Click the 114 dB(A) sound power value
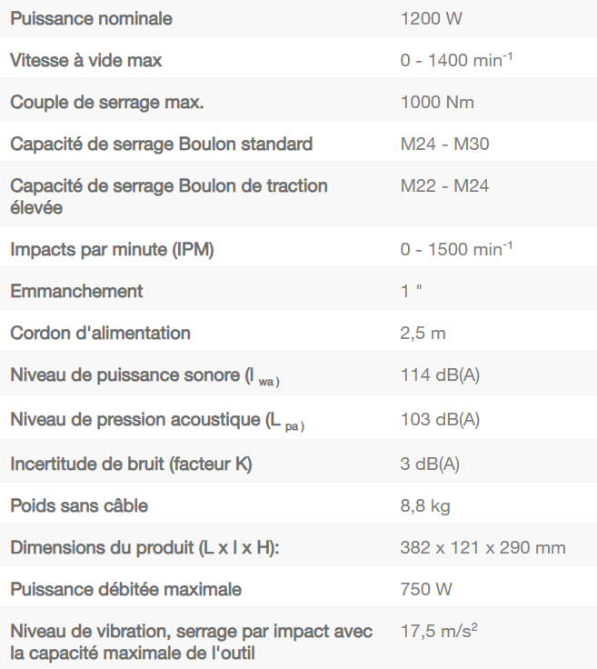 (440, 374)
